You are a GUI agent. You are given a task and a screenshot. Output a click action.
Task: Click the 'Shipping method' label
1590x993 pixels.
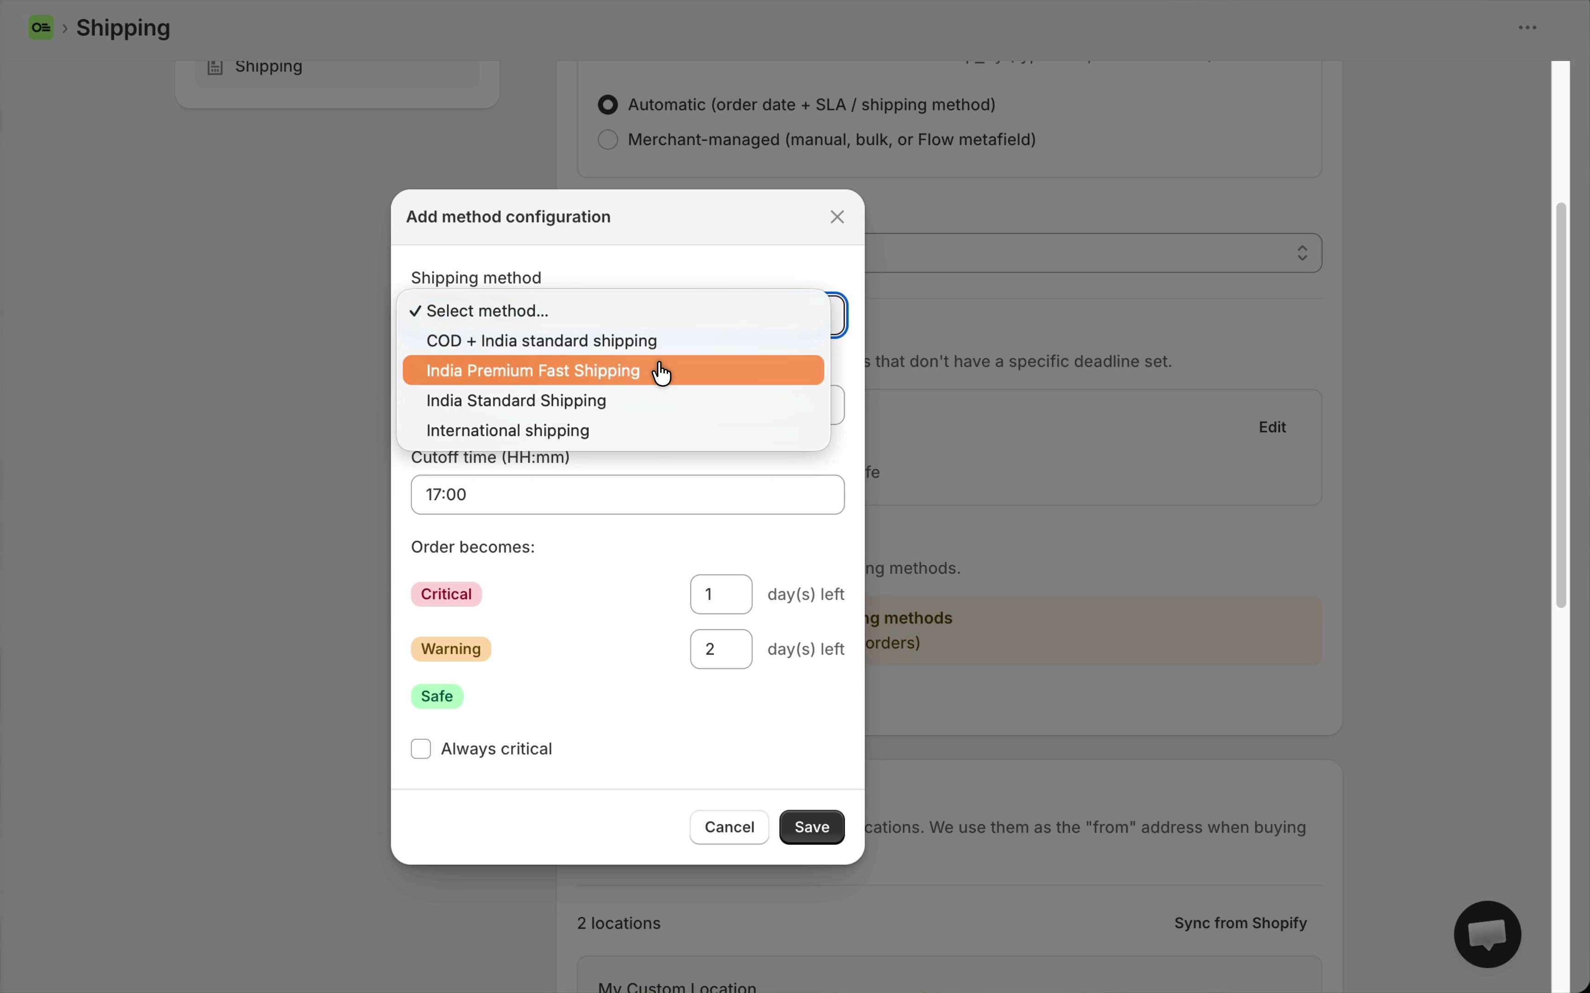click(476, 278)
